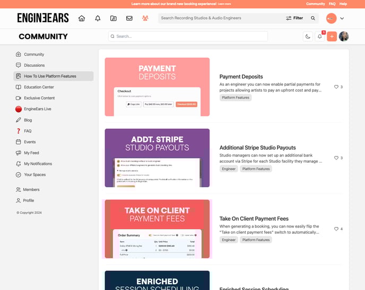Open the messages envelope icon
This screenshot has width=365, height=290.
pos(129,18)
